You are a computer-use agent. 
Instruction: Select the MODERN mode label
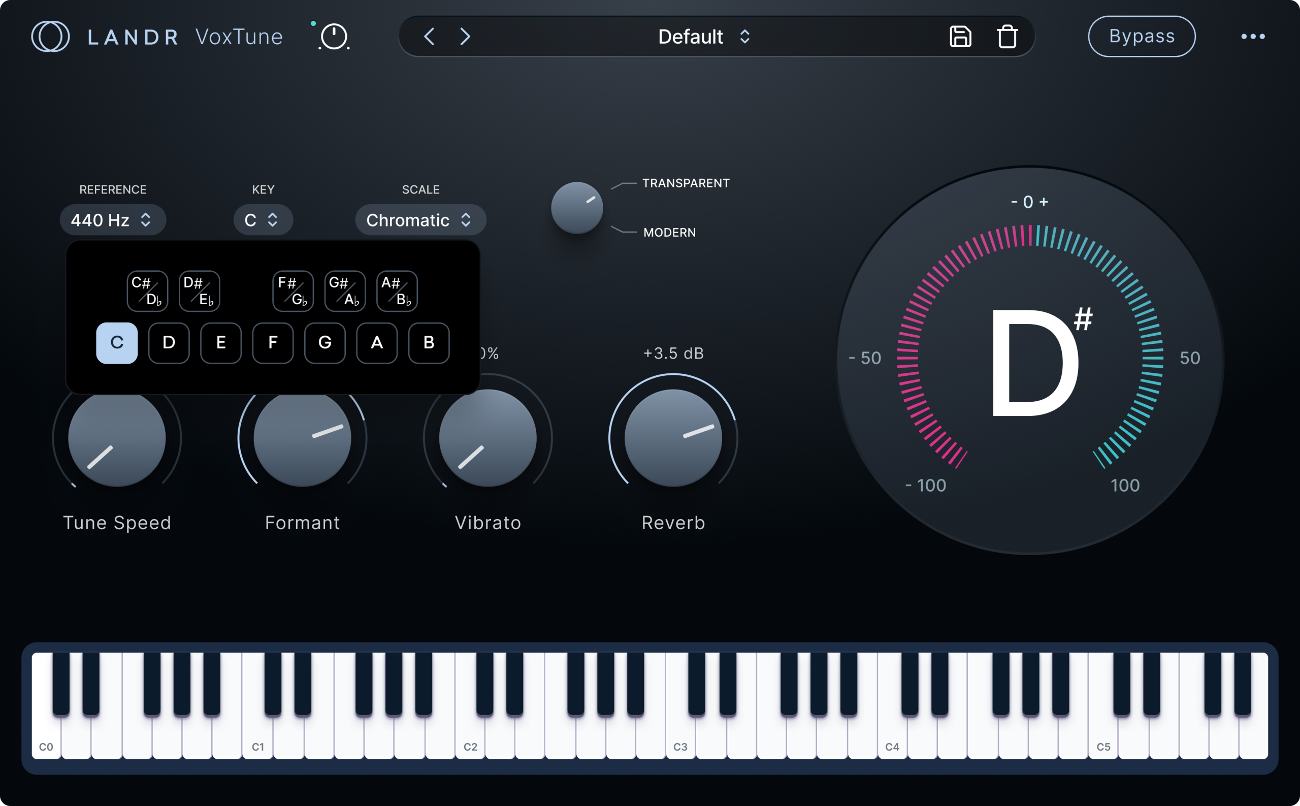click(x=669, y=233)
